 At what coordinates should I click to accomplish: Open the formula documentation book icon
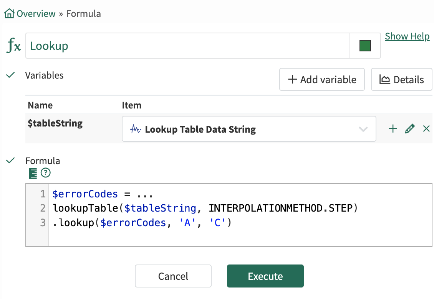33,174
